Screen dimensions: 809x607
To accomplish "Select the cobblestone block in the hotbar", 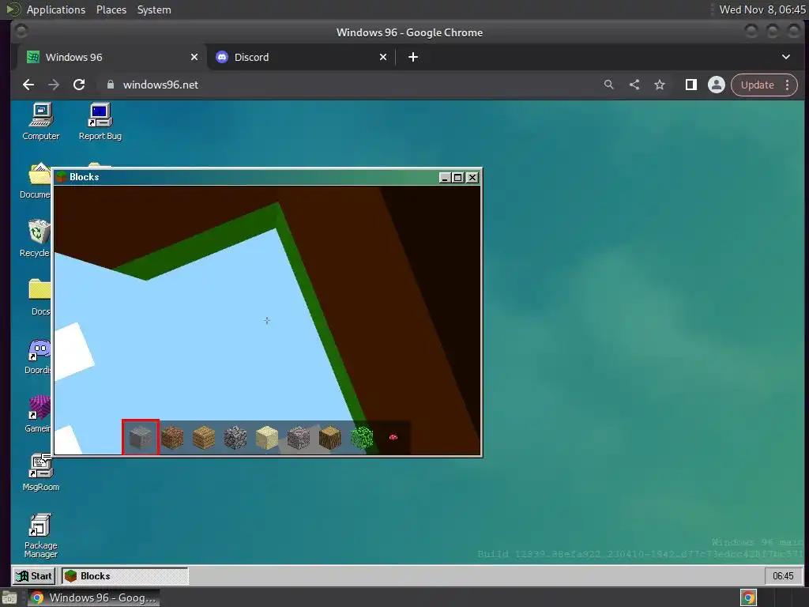I will pos(235,438).
